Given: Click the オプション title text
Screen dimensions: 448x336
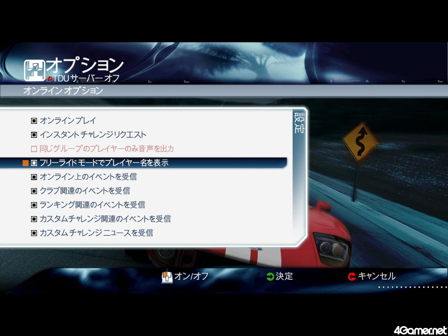Looking at the screenshot, I should tap(85, 65).
